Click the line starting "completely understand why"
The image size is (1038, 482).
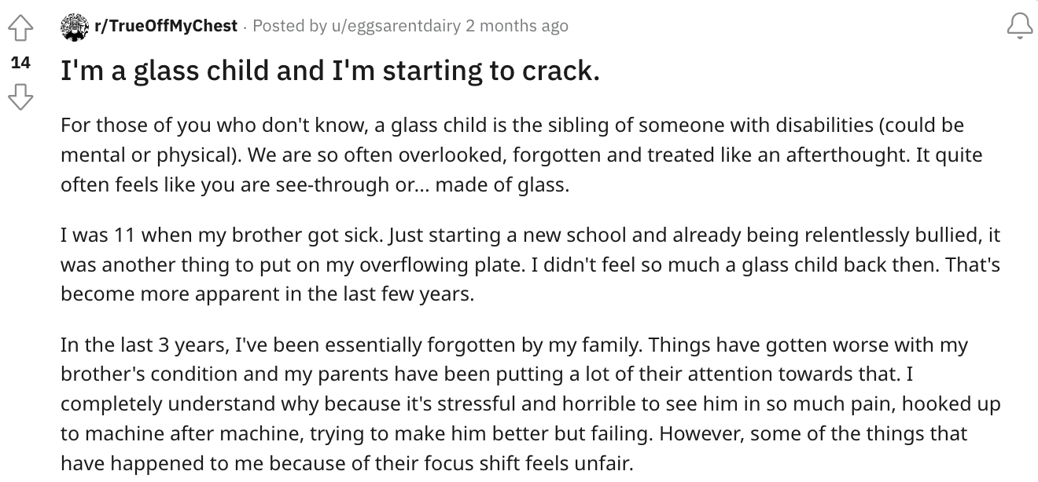(528, 403)
